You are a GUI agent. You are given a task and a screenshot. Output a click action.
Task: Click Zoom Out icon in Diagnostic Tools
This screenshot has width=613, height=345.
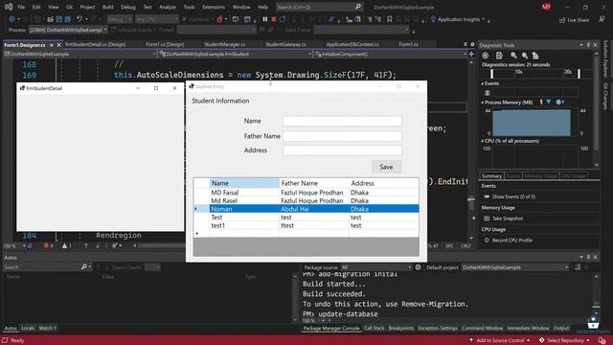pos(525,56)
